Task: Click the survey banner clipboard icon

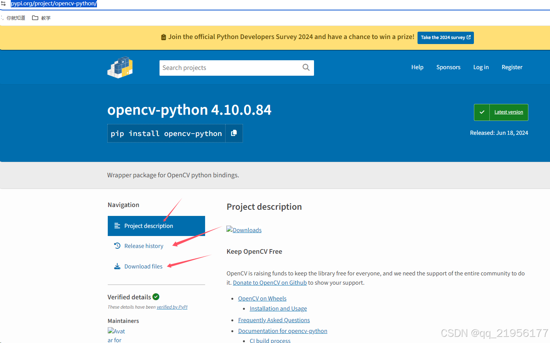Action: pyautogui.click(x=164, y=37)
